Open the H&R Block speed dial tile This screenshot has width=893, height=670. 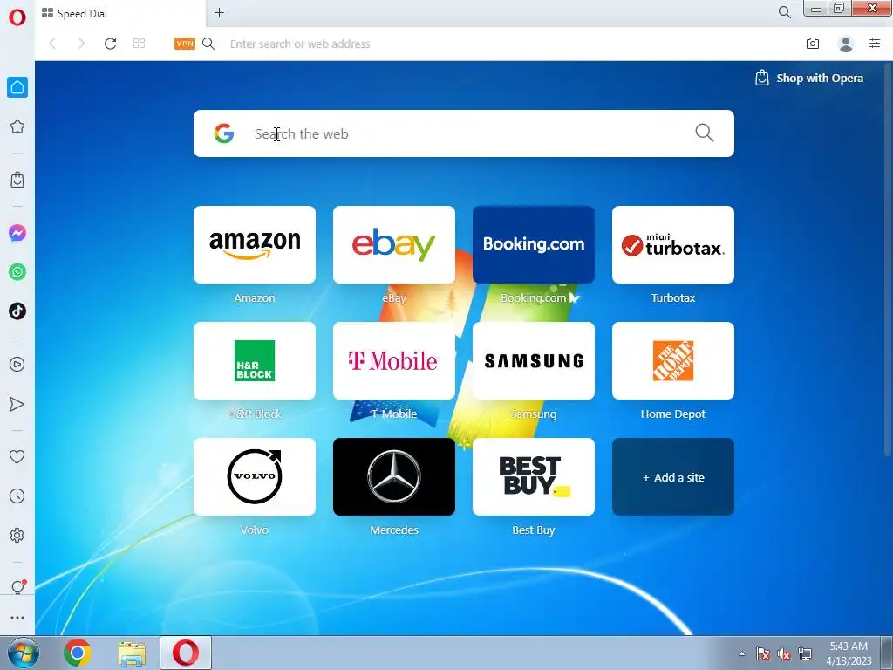[x=255, y=360]
